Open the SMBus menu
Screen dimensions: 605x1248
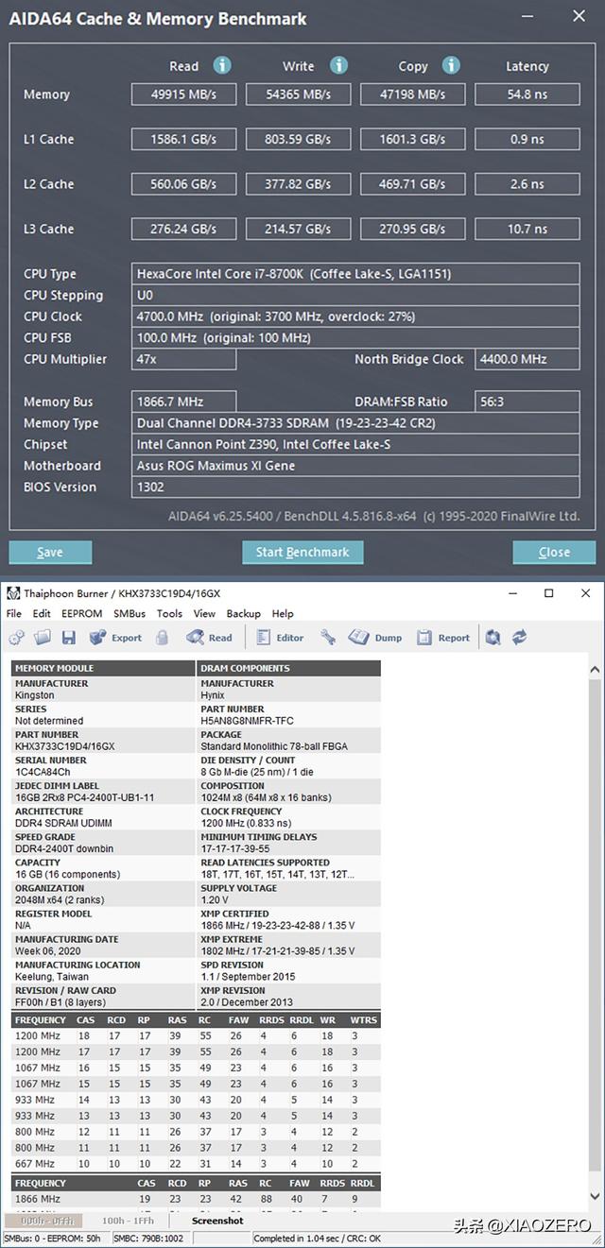pos(130,613)
